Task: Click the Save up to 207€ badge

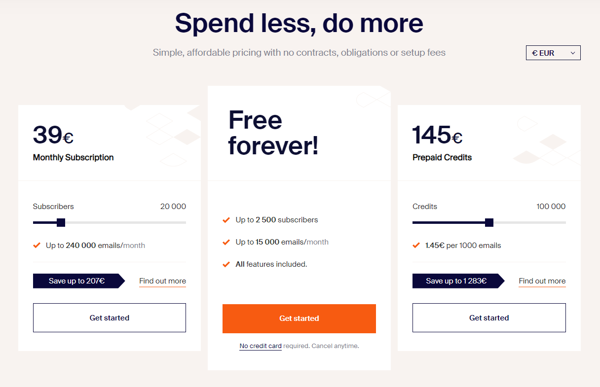Action: [79, 281]
